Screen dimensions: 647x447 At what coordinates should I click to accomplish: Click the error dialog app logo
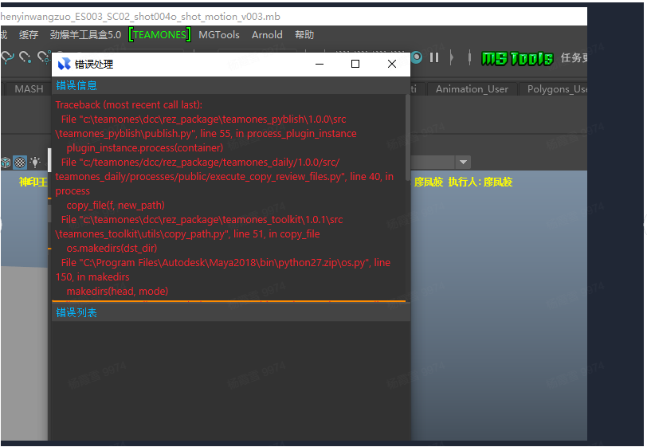click(64, 64)
